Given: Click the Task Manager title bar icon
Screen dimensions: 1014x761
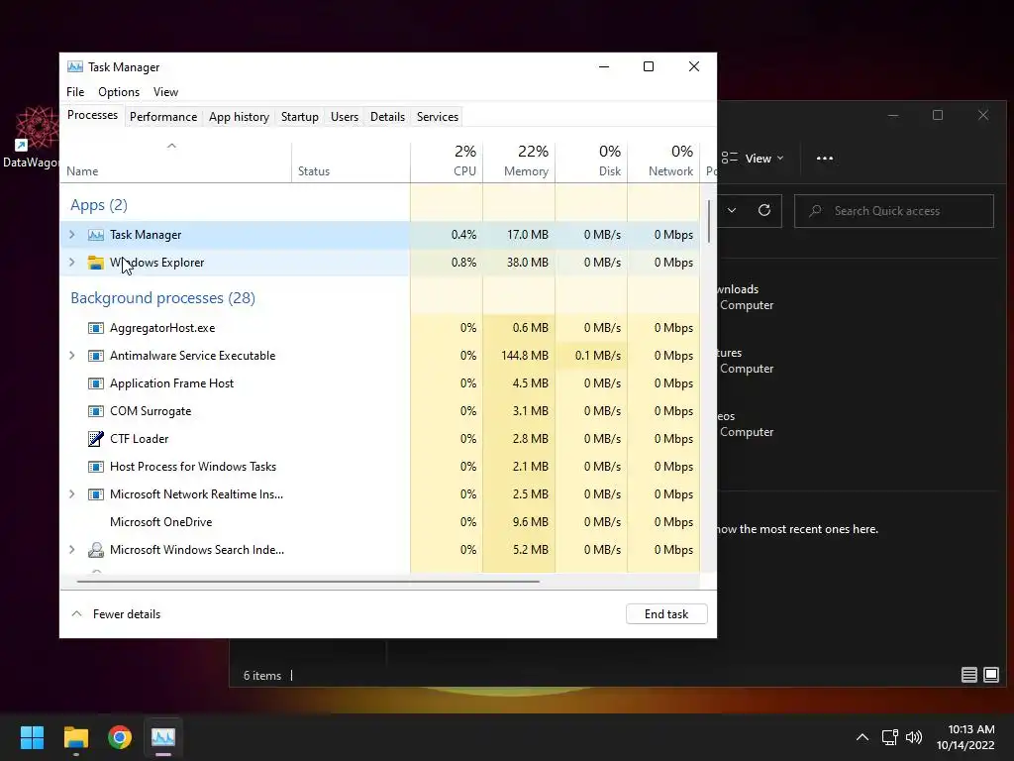Looking at the screenshot, I should (75, 66).
